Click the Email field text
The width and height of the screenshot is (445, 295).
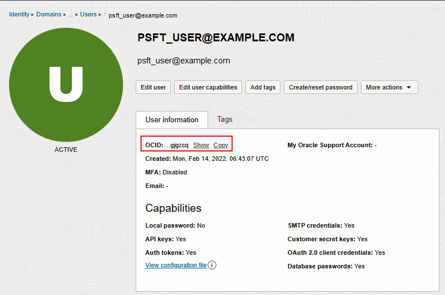pos(157,186)
